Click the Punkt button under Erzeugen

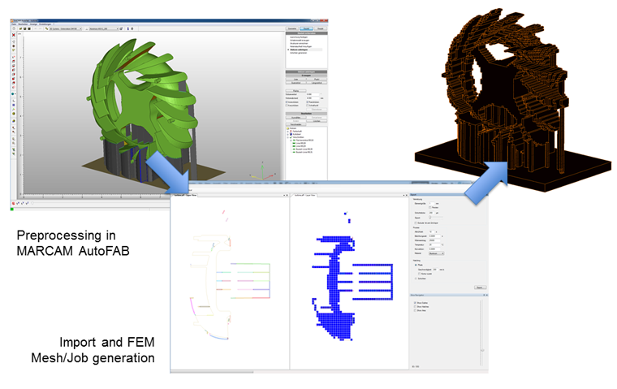317,79
